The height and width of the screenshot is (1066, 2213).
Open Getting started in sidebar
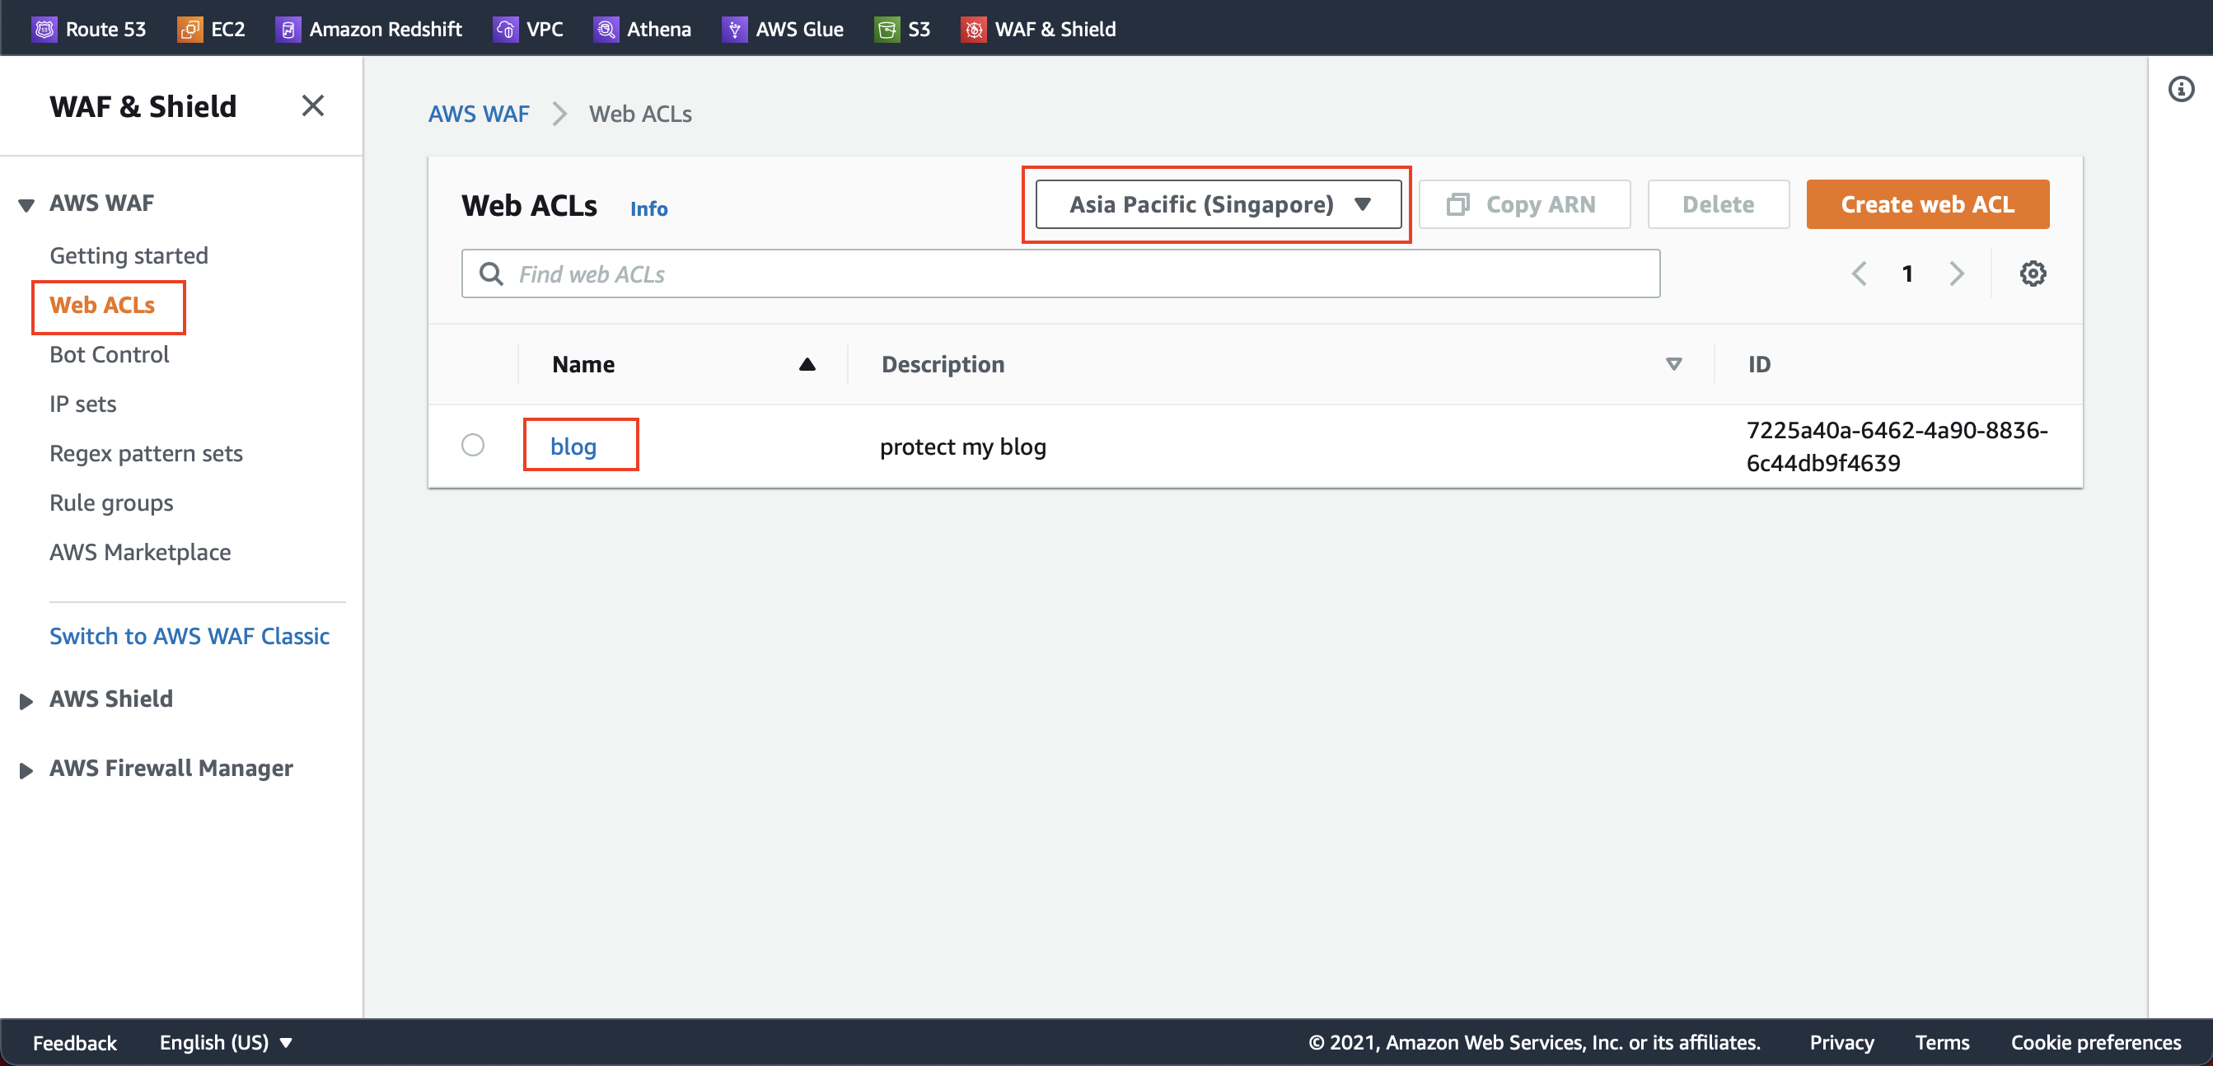tap(129, 255)
